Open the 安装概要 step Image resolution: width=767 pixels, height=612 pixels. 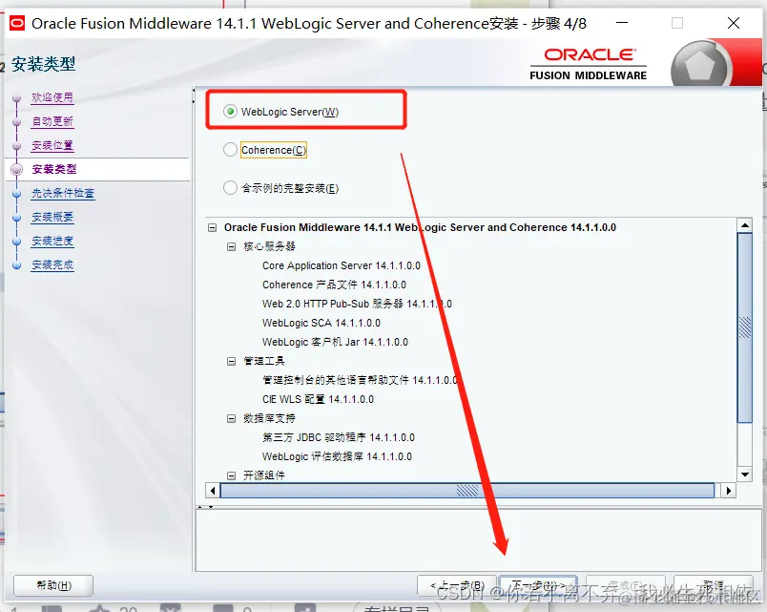pyautogui.click(x=52, y=218)
